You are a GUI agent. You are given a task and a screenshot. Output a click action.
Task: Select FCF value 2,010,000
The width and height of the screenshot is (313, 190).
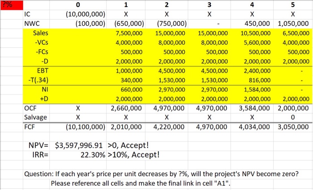coord(126,127)
